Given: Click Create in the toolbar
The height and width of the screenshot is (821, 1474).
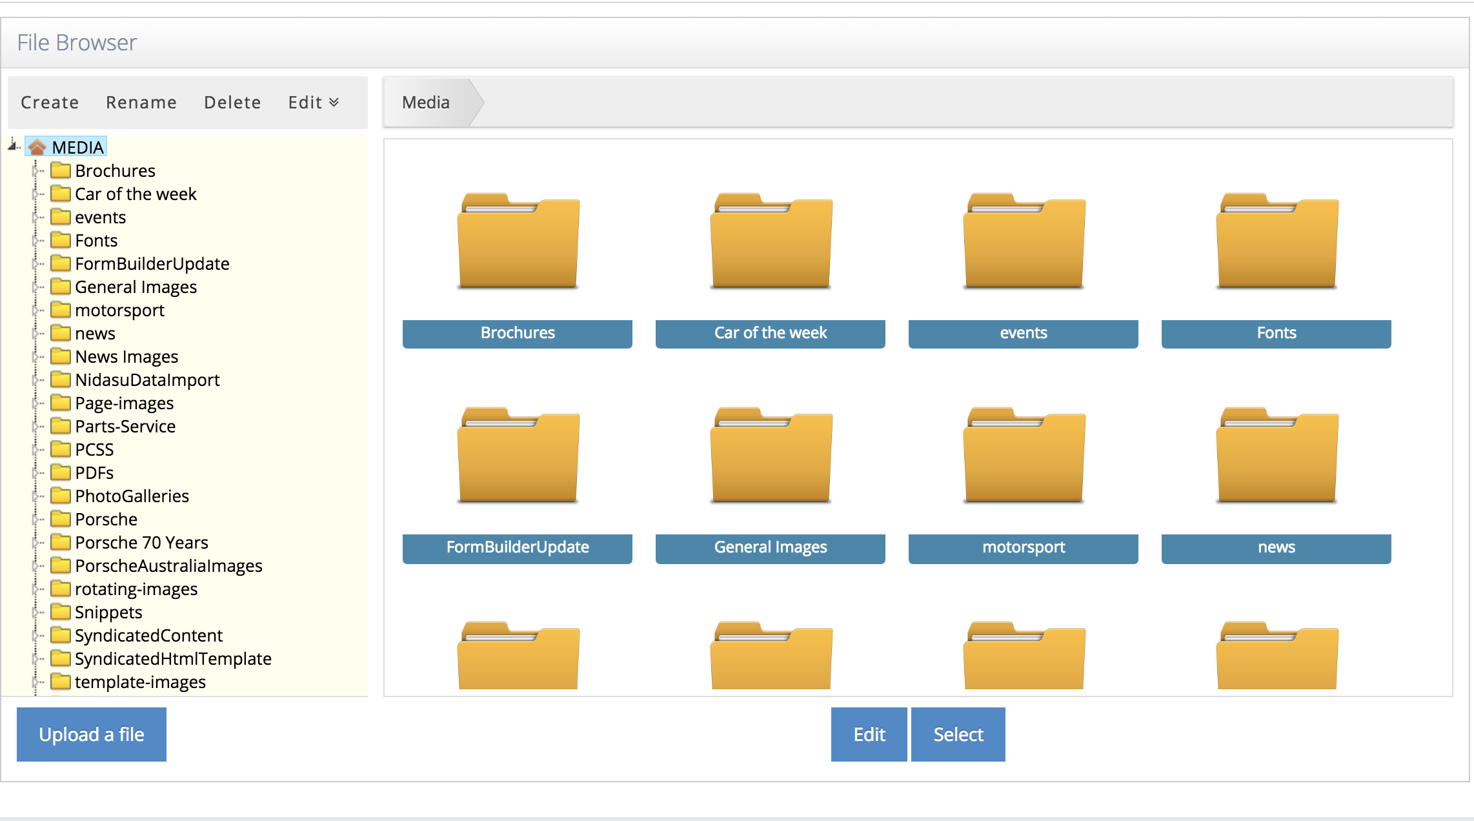Looking at the screenshot, I should pos(50,102).
